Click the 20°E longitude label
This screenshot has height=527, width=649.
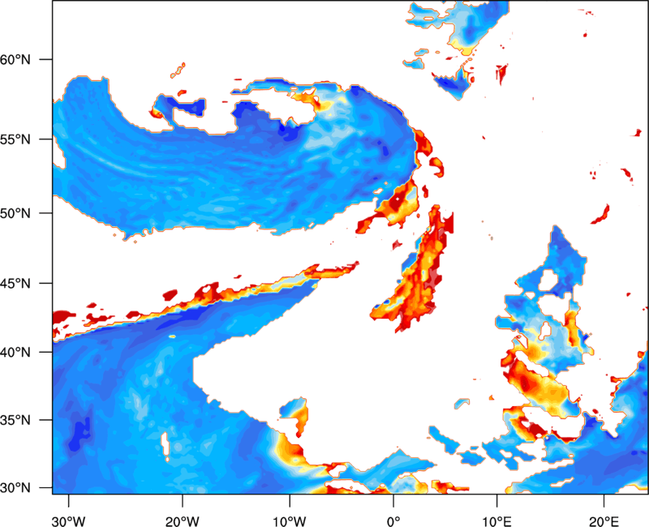click(604, 521)
